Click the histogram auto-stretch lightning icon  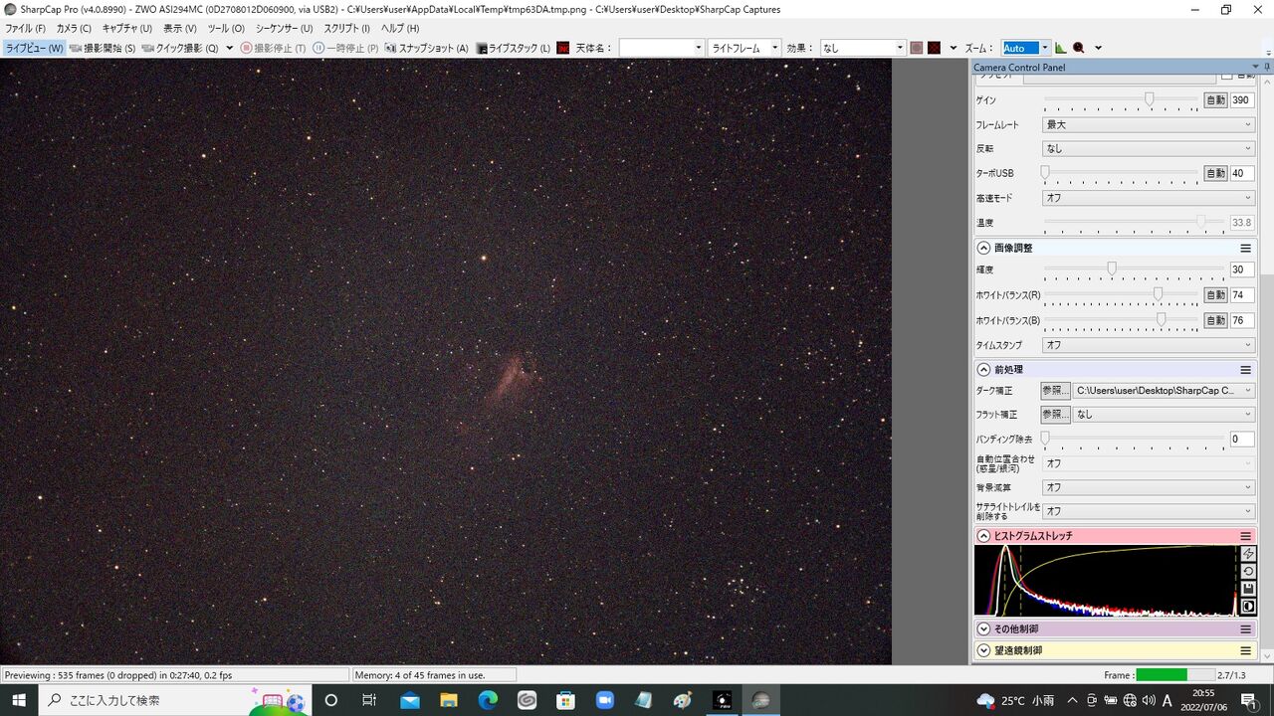[1248, 554]
